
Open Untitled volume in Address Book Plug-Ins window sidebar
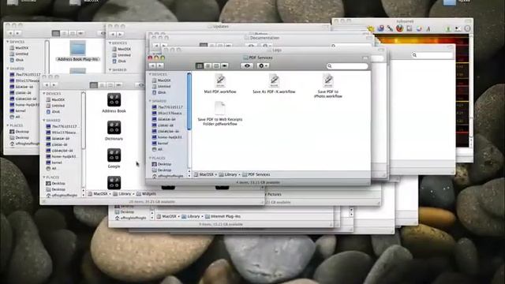[19, 54]
